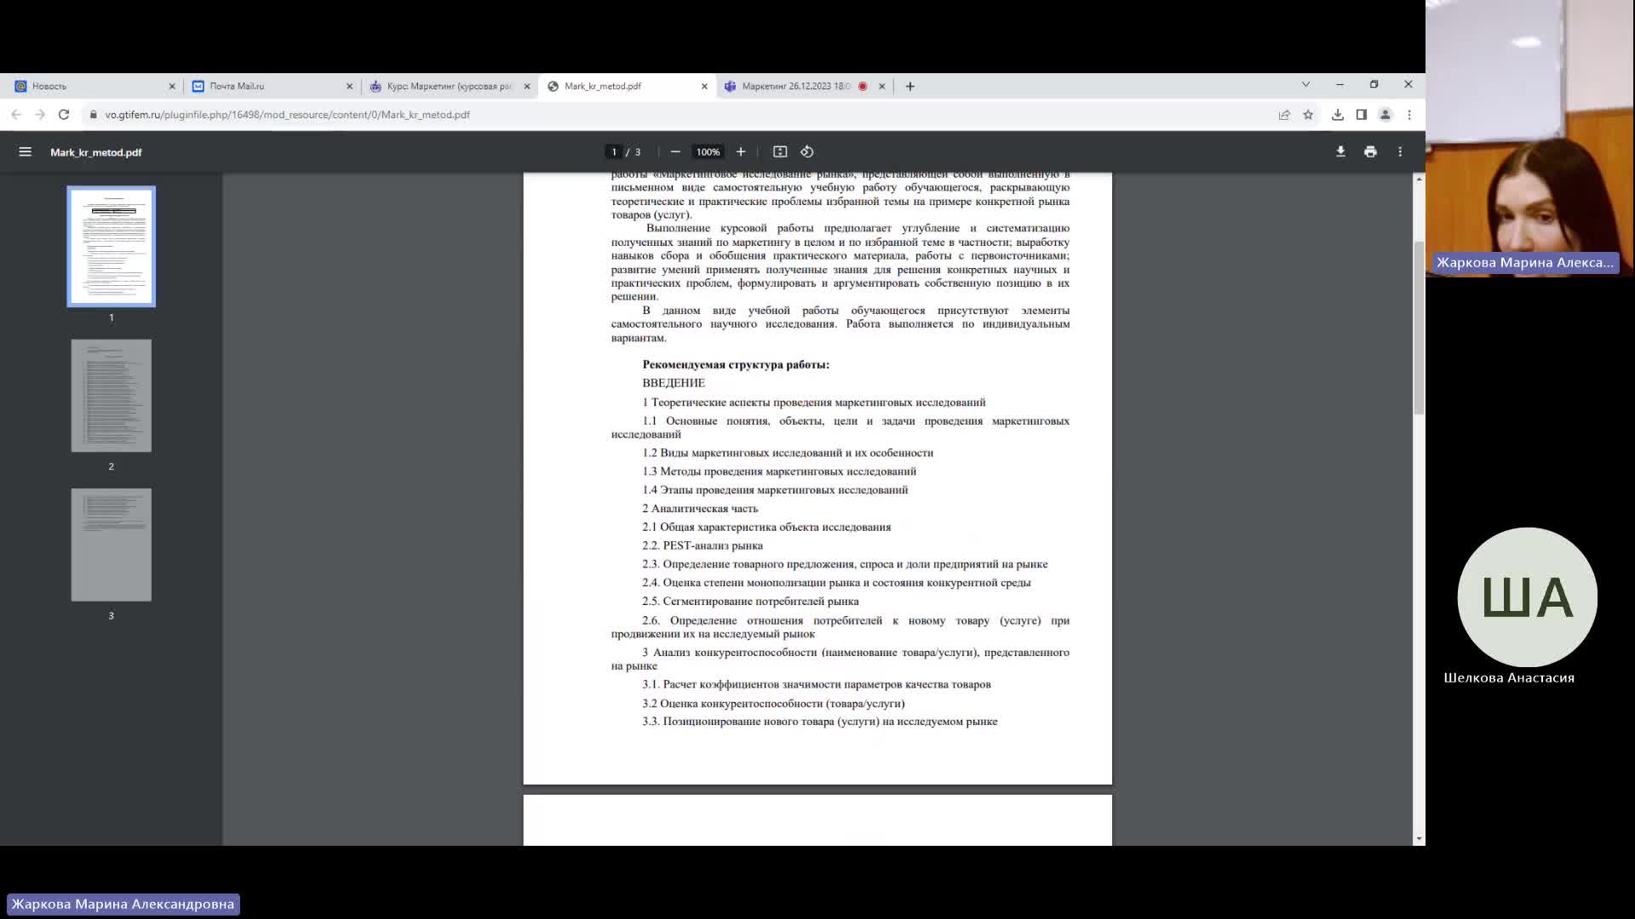The height and width of the screenshot is (919, 1635).
Task: Click the scrollbar down arrow
Action: pyautogui.click(x=1419, y=839)
